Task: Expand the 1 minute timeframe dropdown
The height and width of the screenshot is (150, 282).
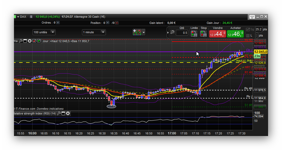Action: [x=103, y=32]
